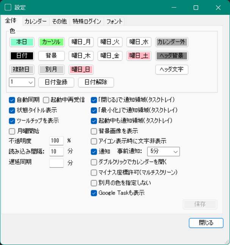Expand the 事前通知 5分 dropdown
The width and height of the screenshot is (230, 245).
(163, 152)
